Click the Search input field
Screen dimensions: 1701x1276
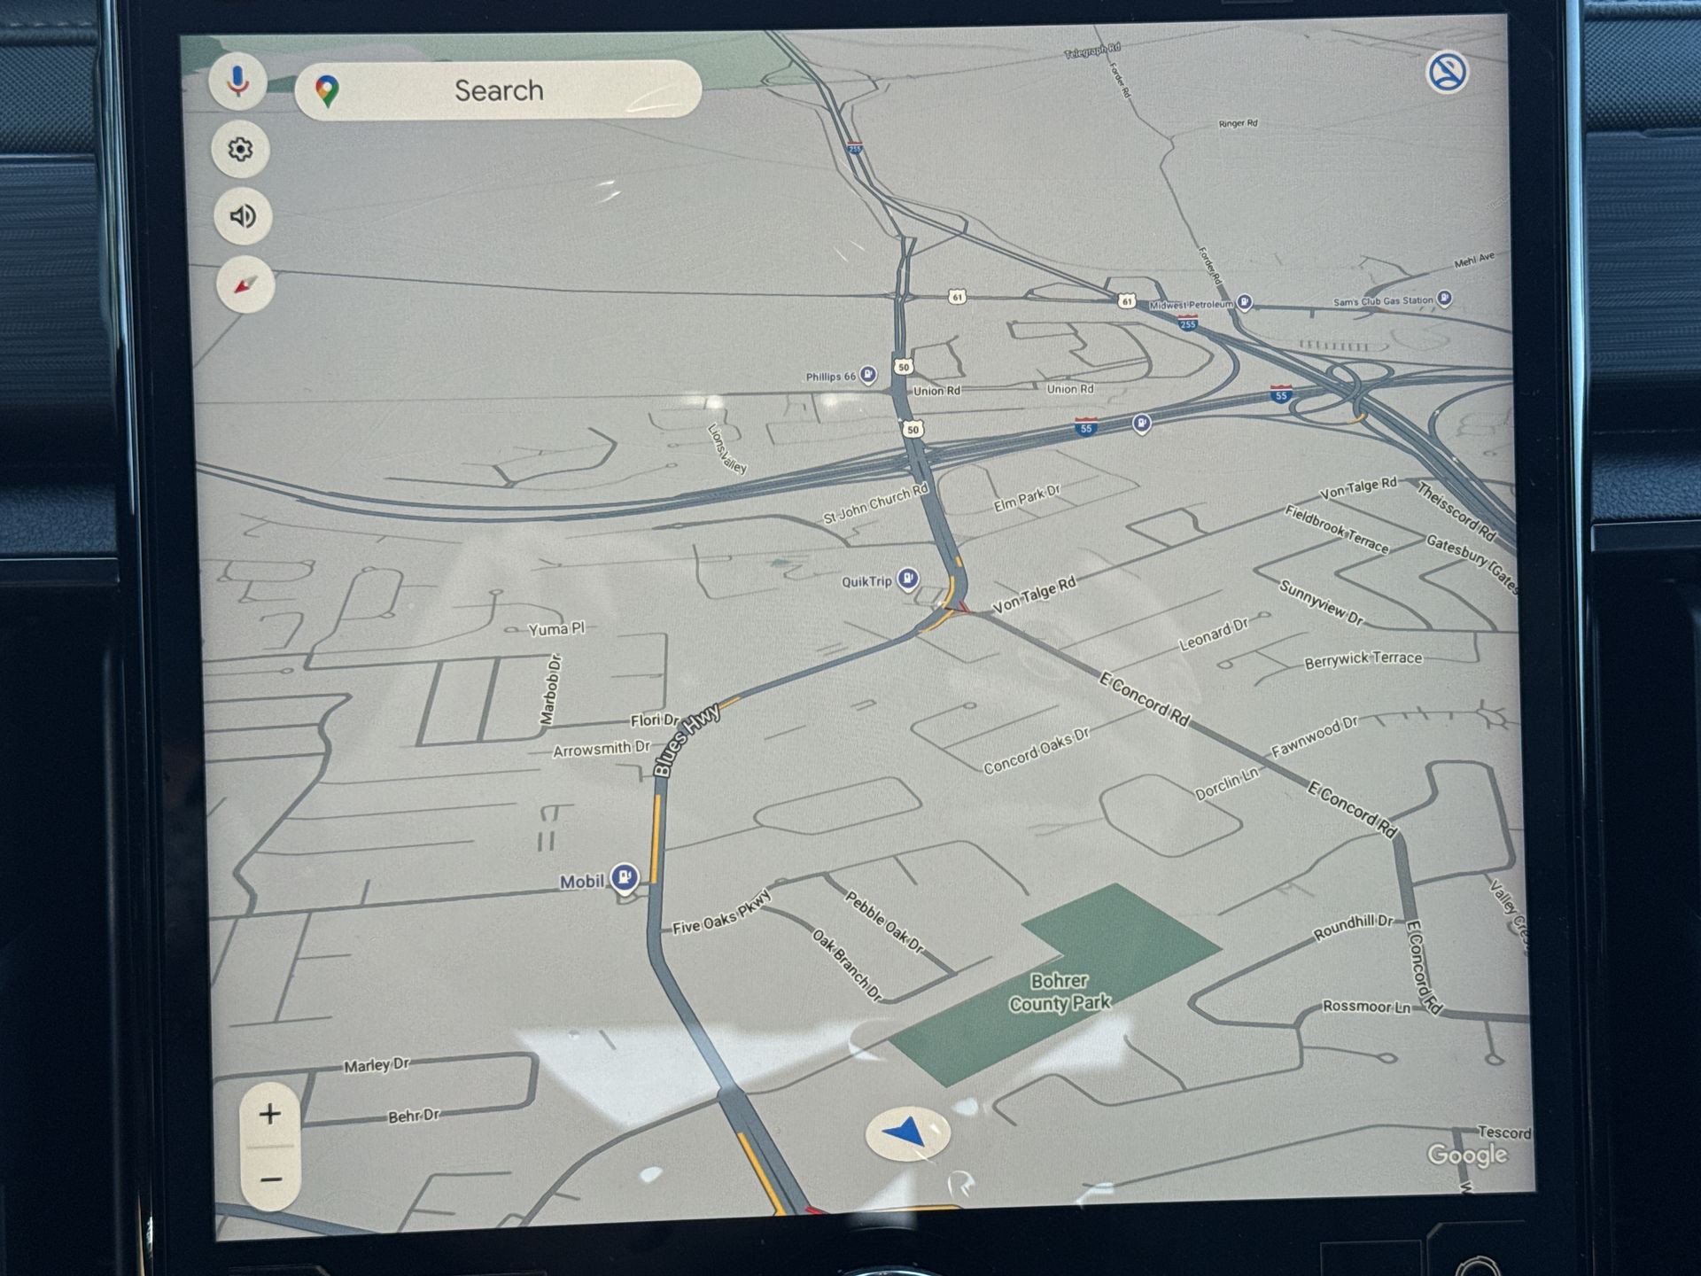pos(499,90)
